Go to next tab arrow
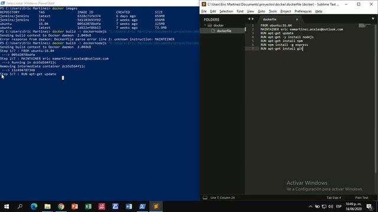Image resolution: width=378 pixels, height=212 pixels. 253,19
